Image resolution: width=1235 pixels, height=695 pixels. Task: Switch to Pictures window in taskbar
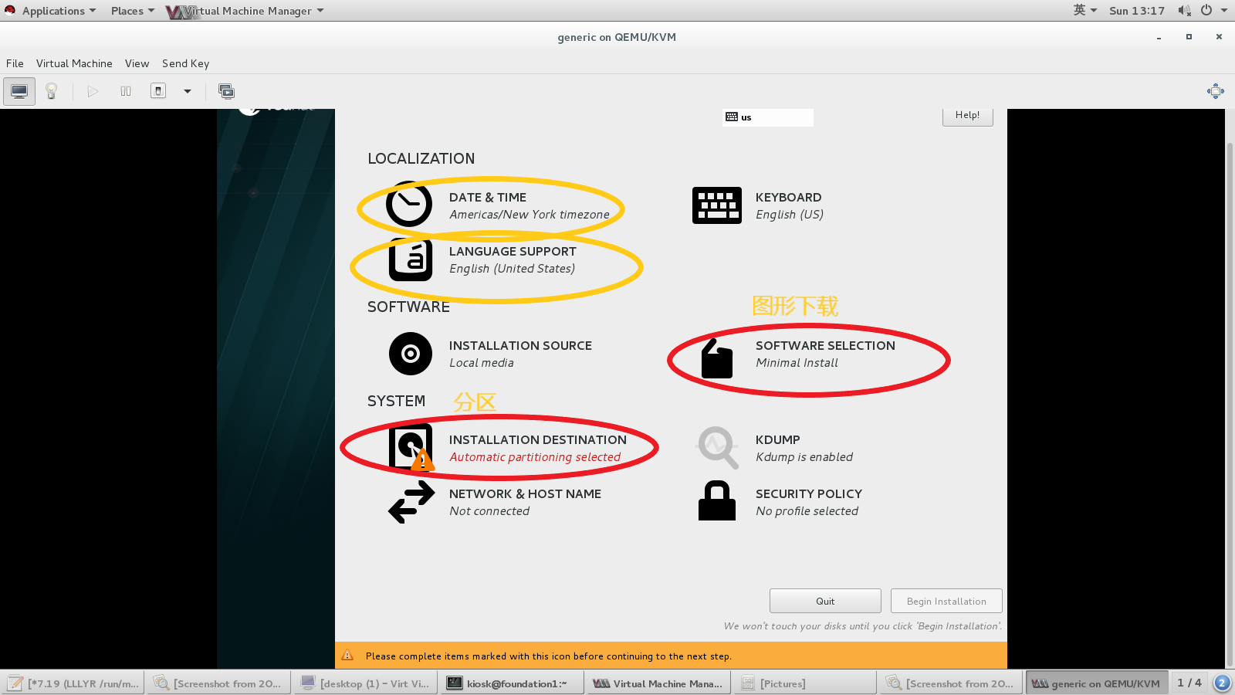point(804,683)
